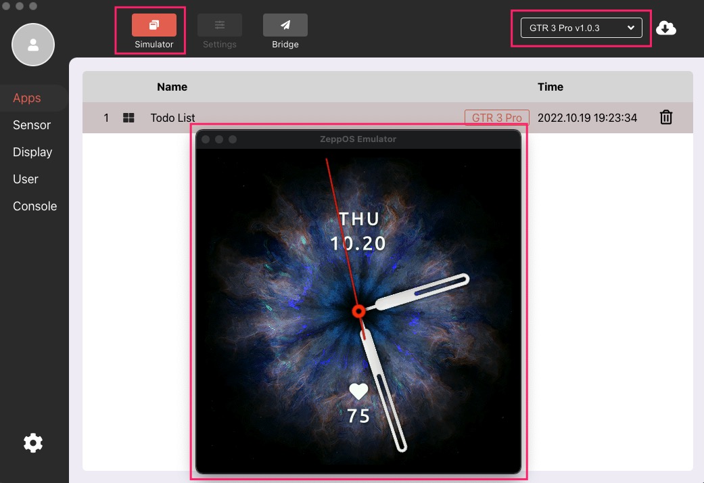The width and height of the screenshot is (704, 483).
Task: Click the user avatar profile icon
Action: point(33,45)
